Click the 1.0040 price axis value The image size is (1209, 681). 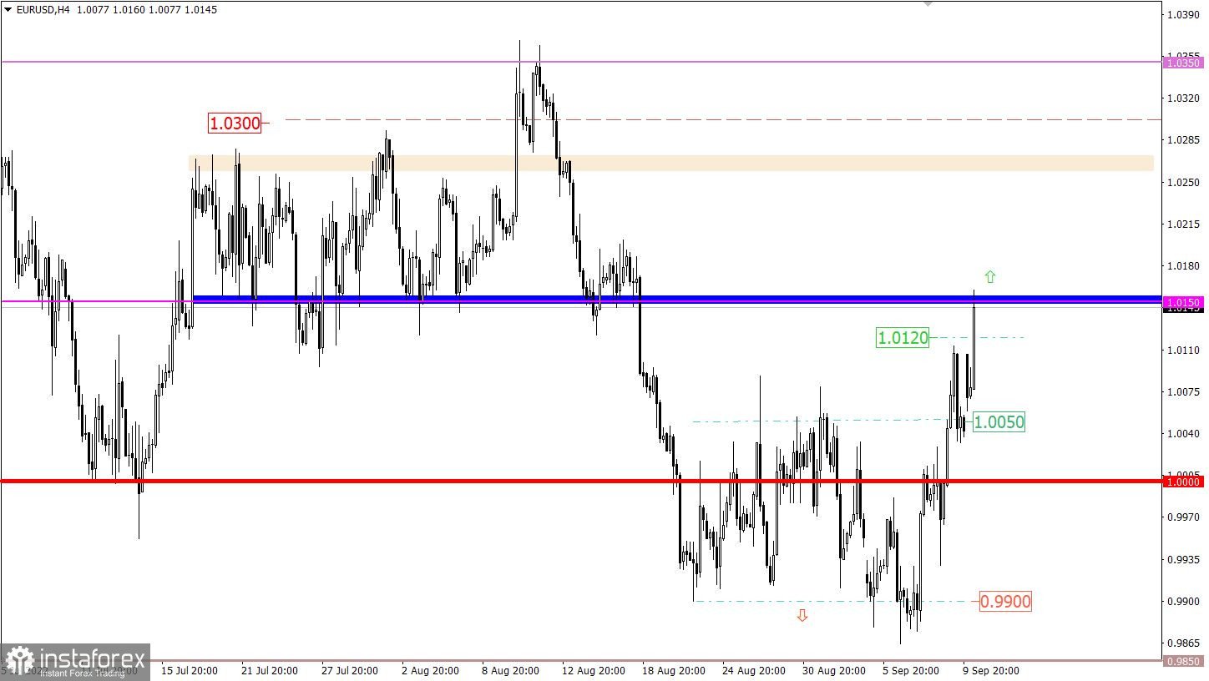tap(1184, 434)
